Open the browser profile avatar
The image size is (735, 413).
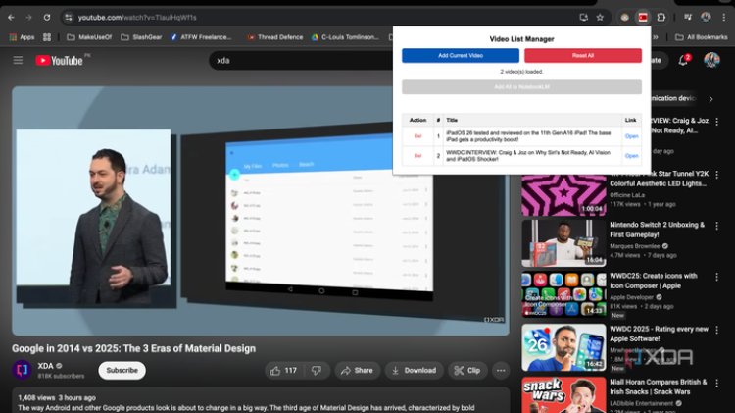point(706,18)
